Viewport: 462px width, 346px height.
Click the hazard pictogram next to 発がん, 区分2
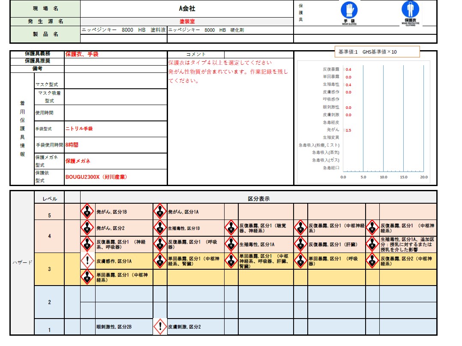pos(87,228)
